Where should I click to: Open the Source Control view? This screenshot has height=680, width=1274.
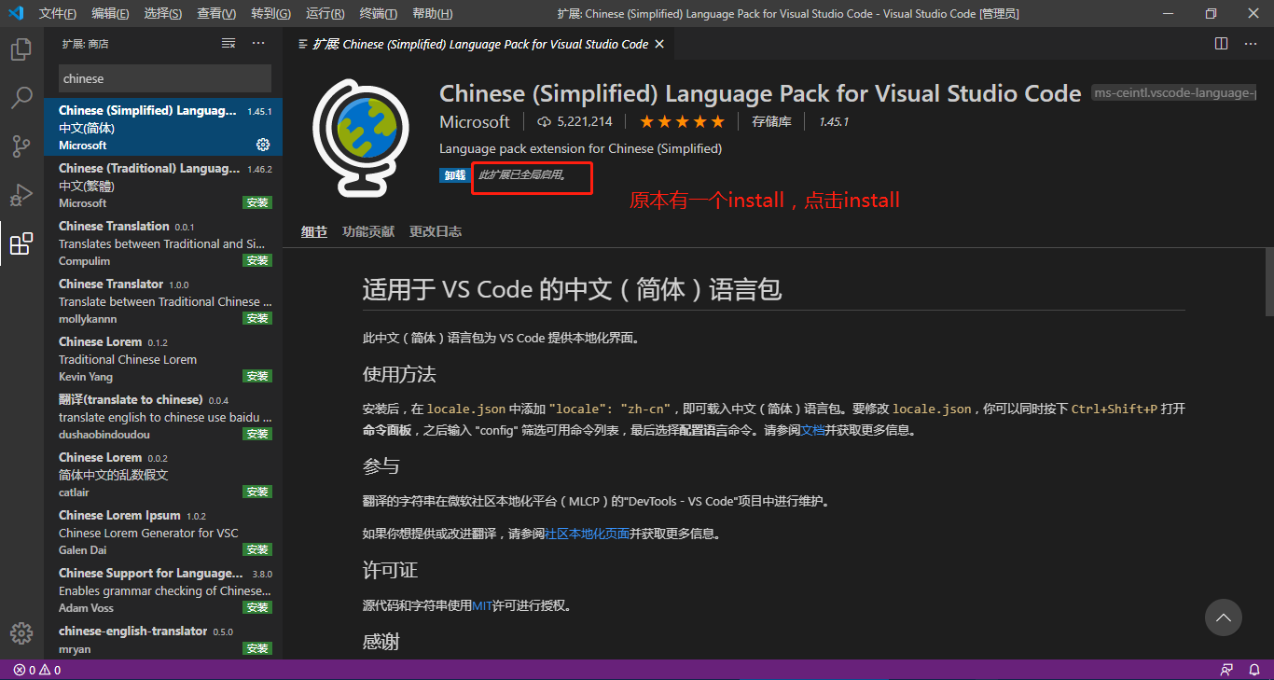[x=21, y=146]
